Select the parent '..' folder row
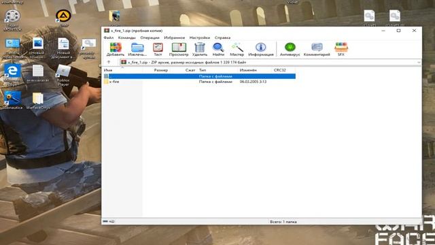The image size is (435, 245). [199, 76]
